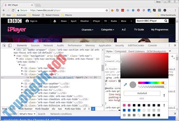The width and height of the screenshot is (179, 121).
Task: Open the Computed styles tab
Action: tap(120, 51)
